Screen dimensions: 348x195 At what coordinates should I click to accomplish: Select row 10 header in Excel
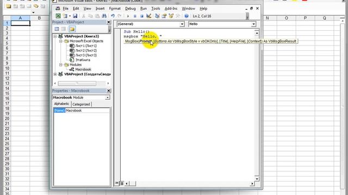tap(7, 68)
